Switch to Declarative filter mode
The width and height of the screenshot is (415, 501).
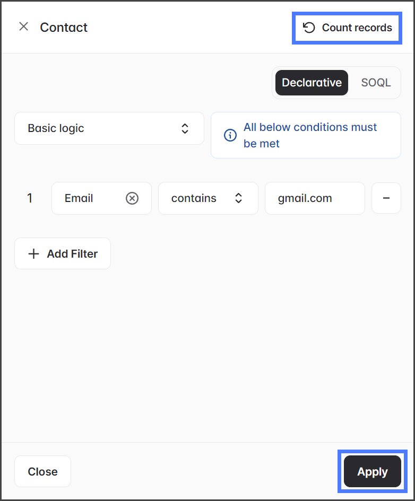tap(312, 83)
